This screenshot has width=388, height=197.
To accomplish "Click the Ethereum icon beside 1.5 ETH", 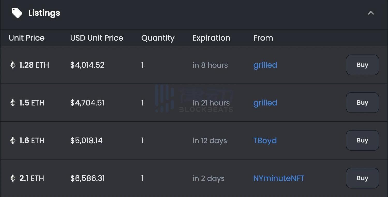I will click(x=13, y=103).
